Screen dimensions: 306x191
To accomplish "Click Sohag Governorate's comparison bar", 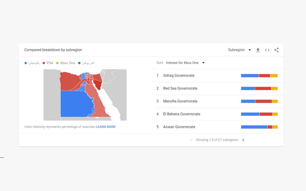I will coord(259,76).
